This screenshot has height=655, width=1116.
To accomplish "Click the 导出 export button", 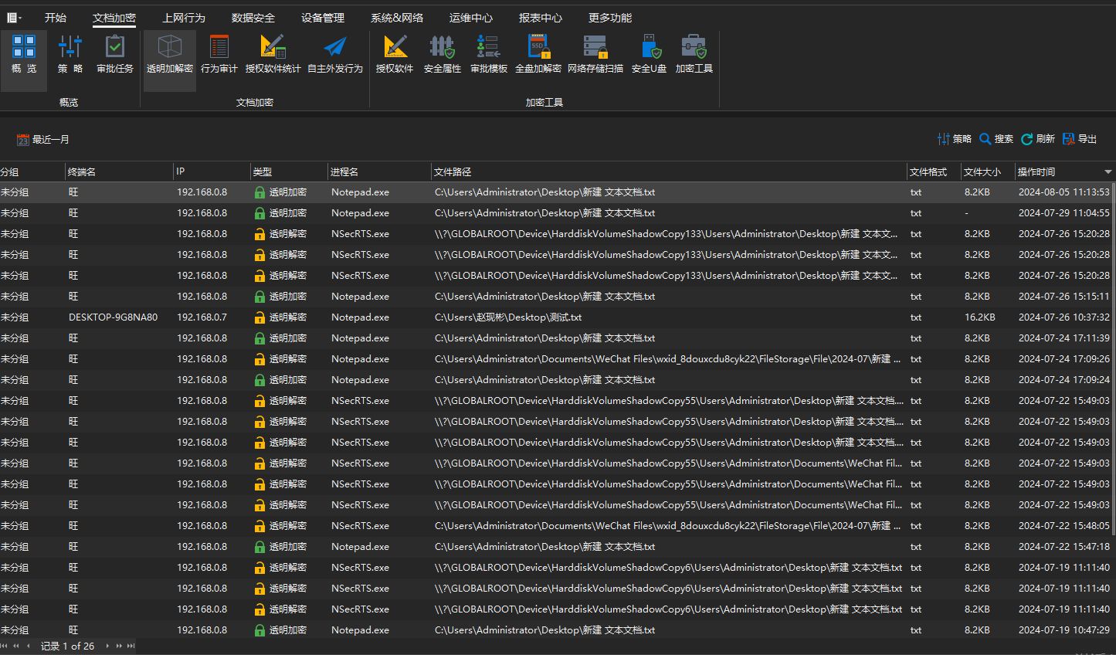I will coord(1080,139).
